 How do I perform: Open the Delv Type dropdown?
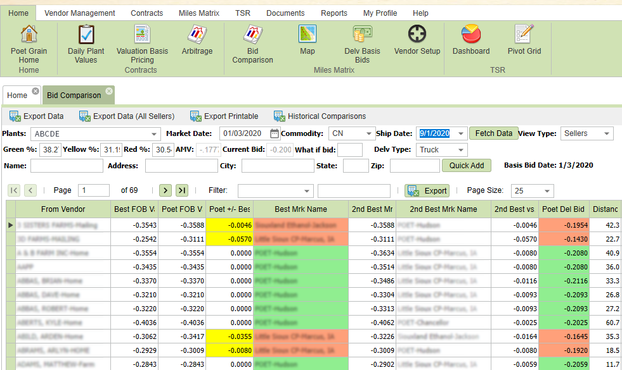click(x=460, y=150)
